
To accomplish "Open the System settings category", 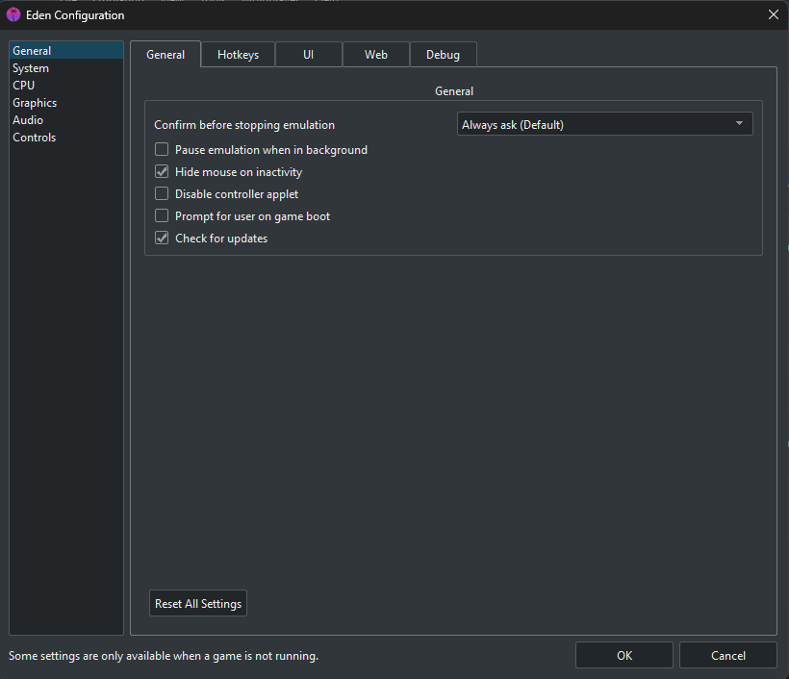I will pyautogui.click(x=66, y=68).
